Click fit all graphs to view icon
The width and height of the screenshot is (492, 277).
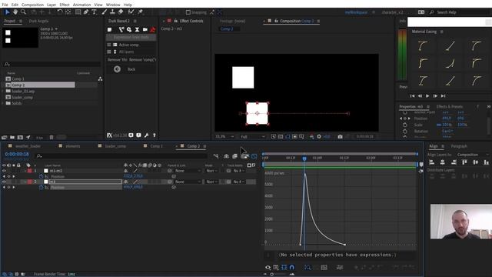324,267
